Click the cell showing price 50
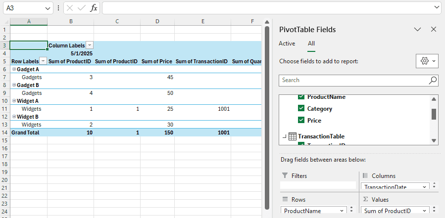 pos(157,93)
